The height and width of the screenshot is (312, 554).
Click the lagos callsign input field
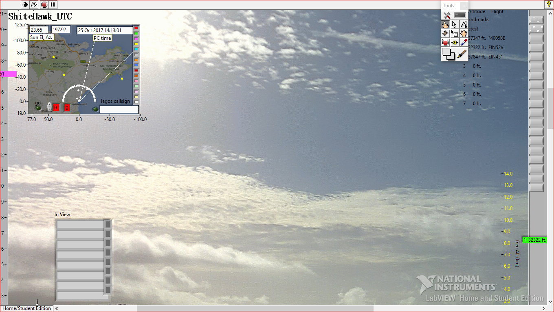coord(119,109)
